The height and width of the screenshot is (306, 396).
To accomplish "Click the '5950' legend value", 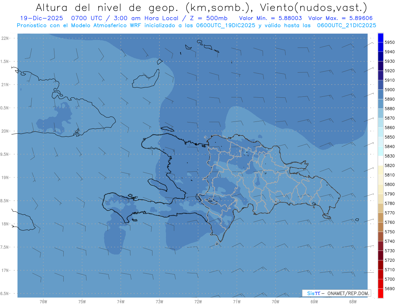I will click(389, 42).
